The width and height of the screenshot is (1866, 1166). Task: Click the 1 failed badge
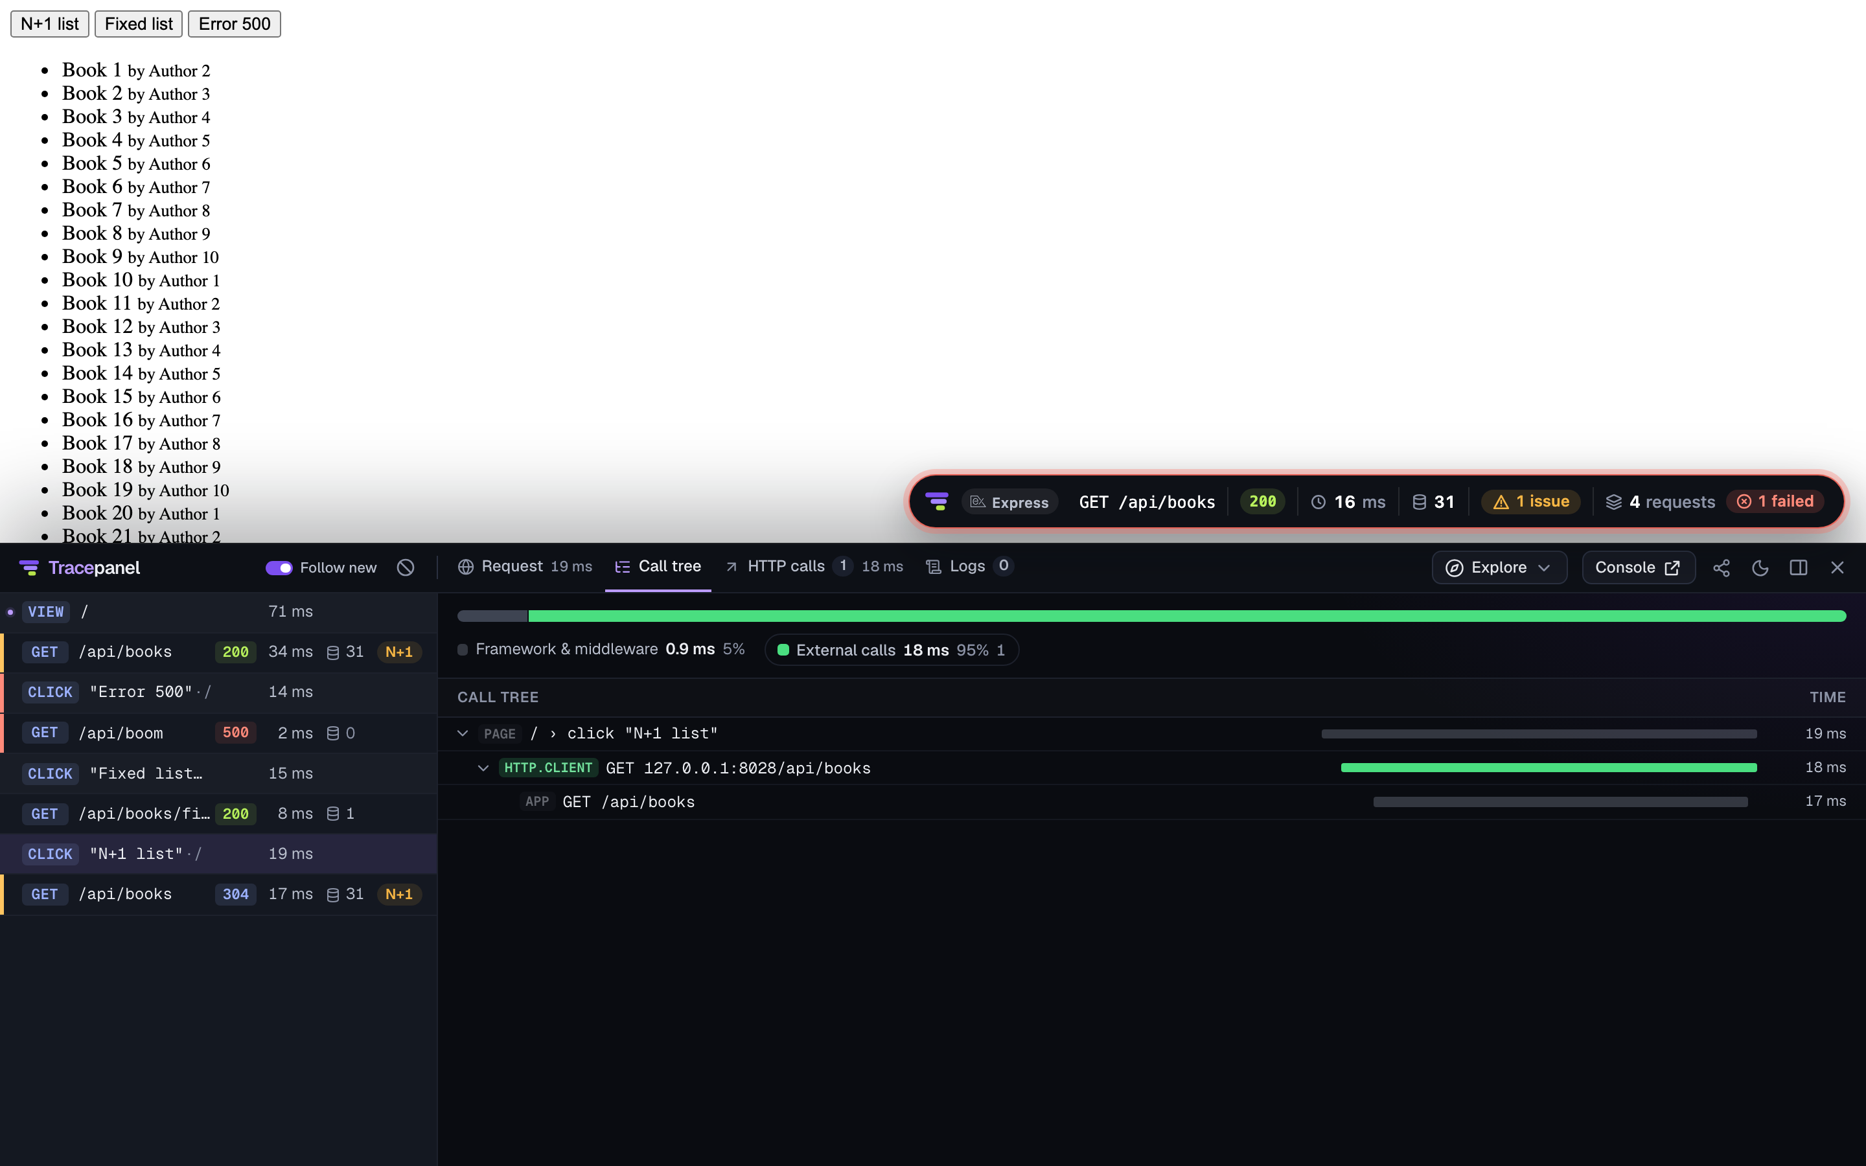point(1774,501)
